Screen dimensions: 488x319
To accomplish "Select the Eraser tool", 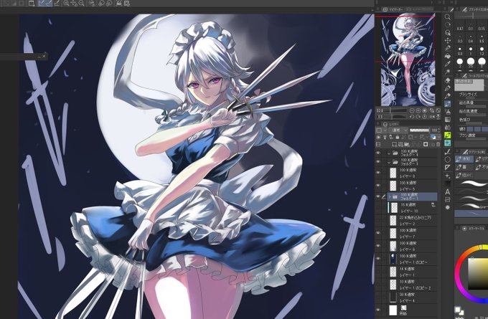I will tap(448, 80).
